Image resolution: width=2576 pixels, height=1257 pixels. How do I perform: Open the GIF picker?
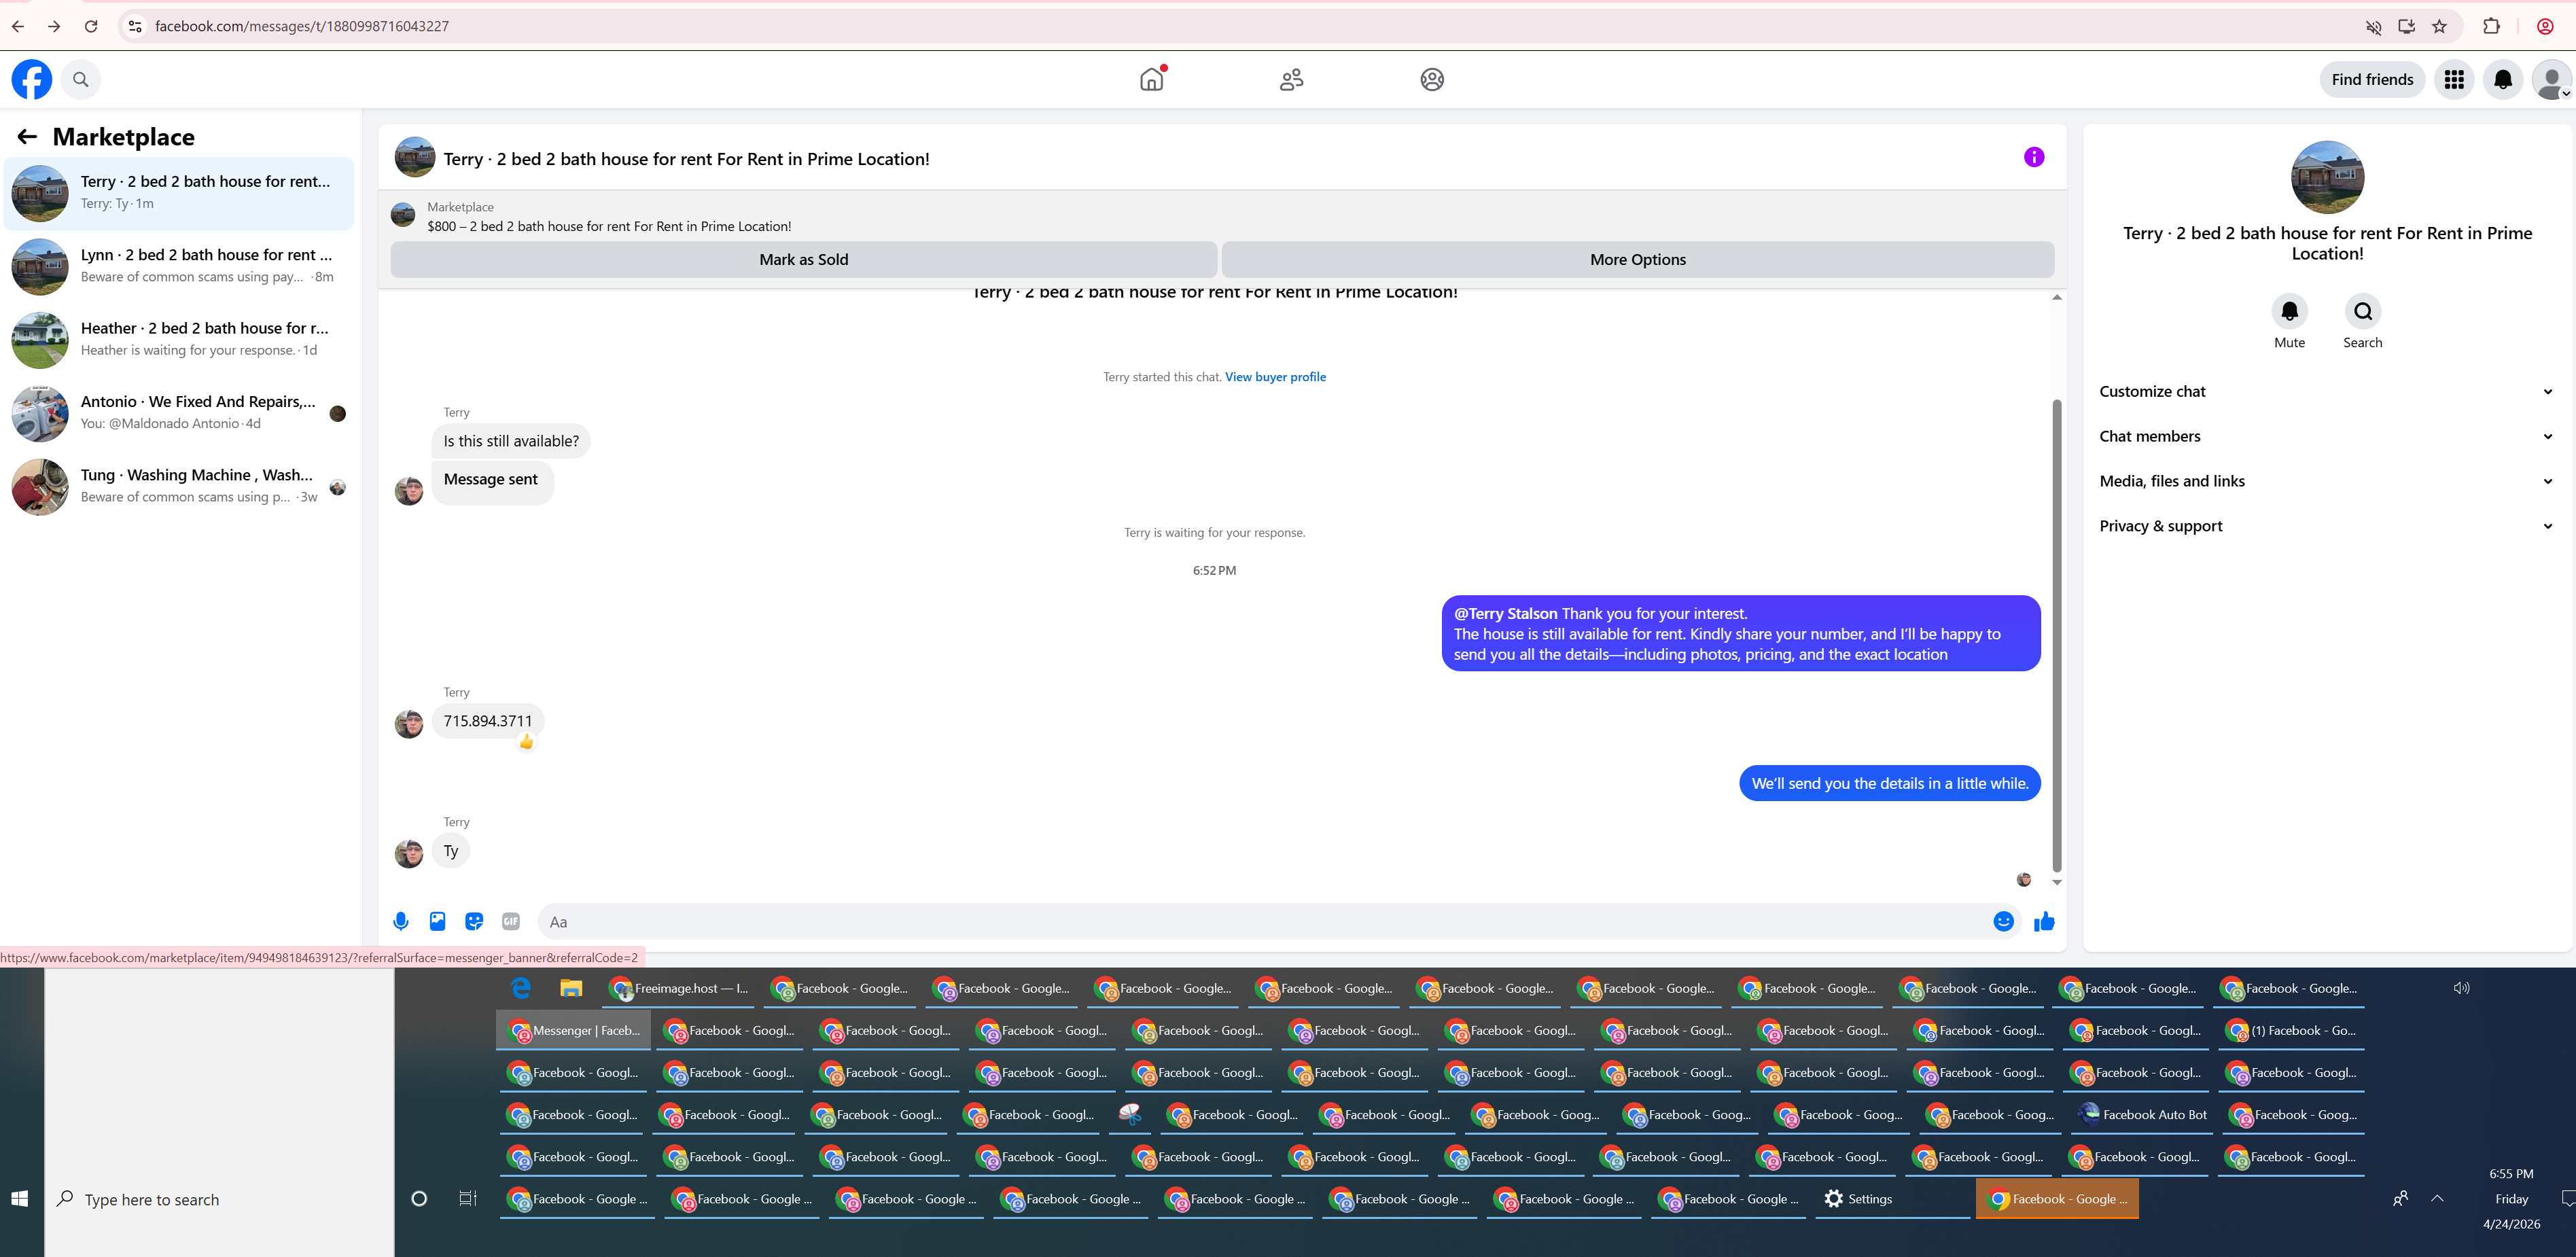point(511,921)
